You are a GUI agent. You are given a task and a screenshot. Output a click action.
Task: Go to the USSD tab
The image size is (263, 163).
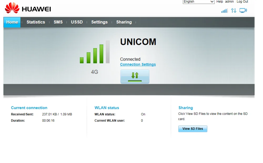(x=77, y=22)
